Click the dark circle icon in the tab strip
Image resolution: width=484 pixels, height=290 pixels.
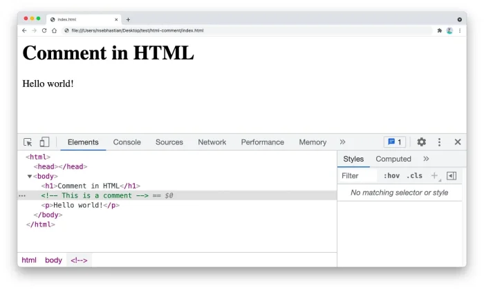click(460, 19)
